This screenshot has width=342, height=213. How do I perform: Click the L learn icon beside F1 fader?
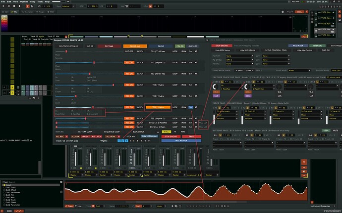220,108
